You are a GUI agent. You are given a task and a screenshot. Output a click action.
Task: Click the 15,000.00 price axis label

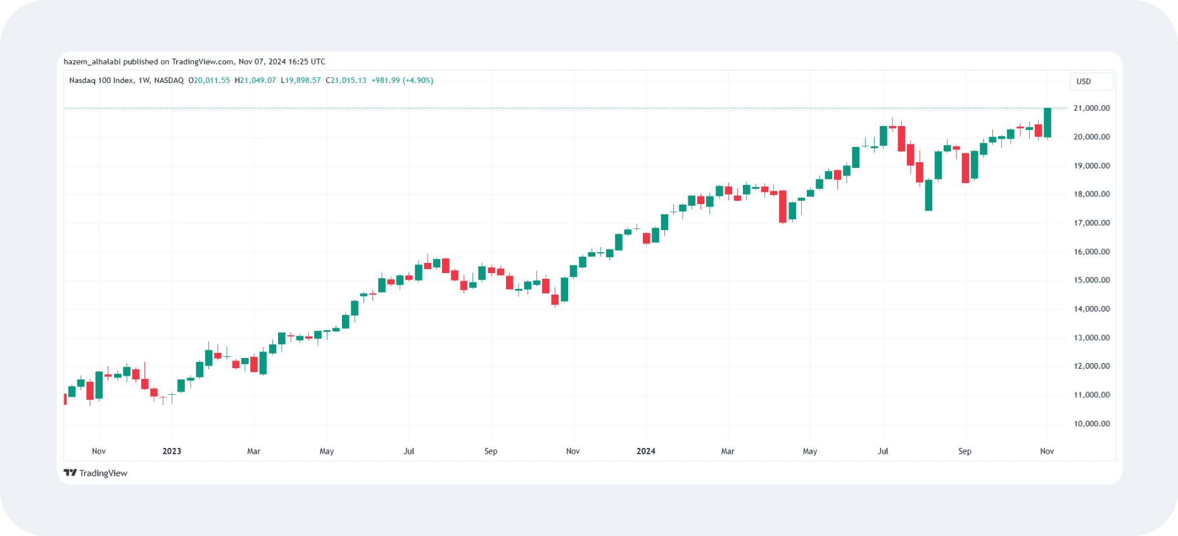[1091, 280]
